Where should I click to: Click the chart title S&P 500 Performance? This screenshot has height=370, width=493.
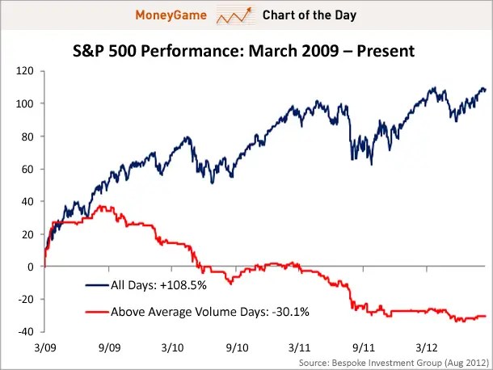click(243, 51)
